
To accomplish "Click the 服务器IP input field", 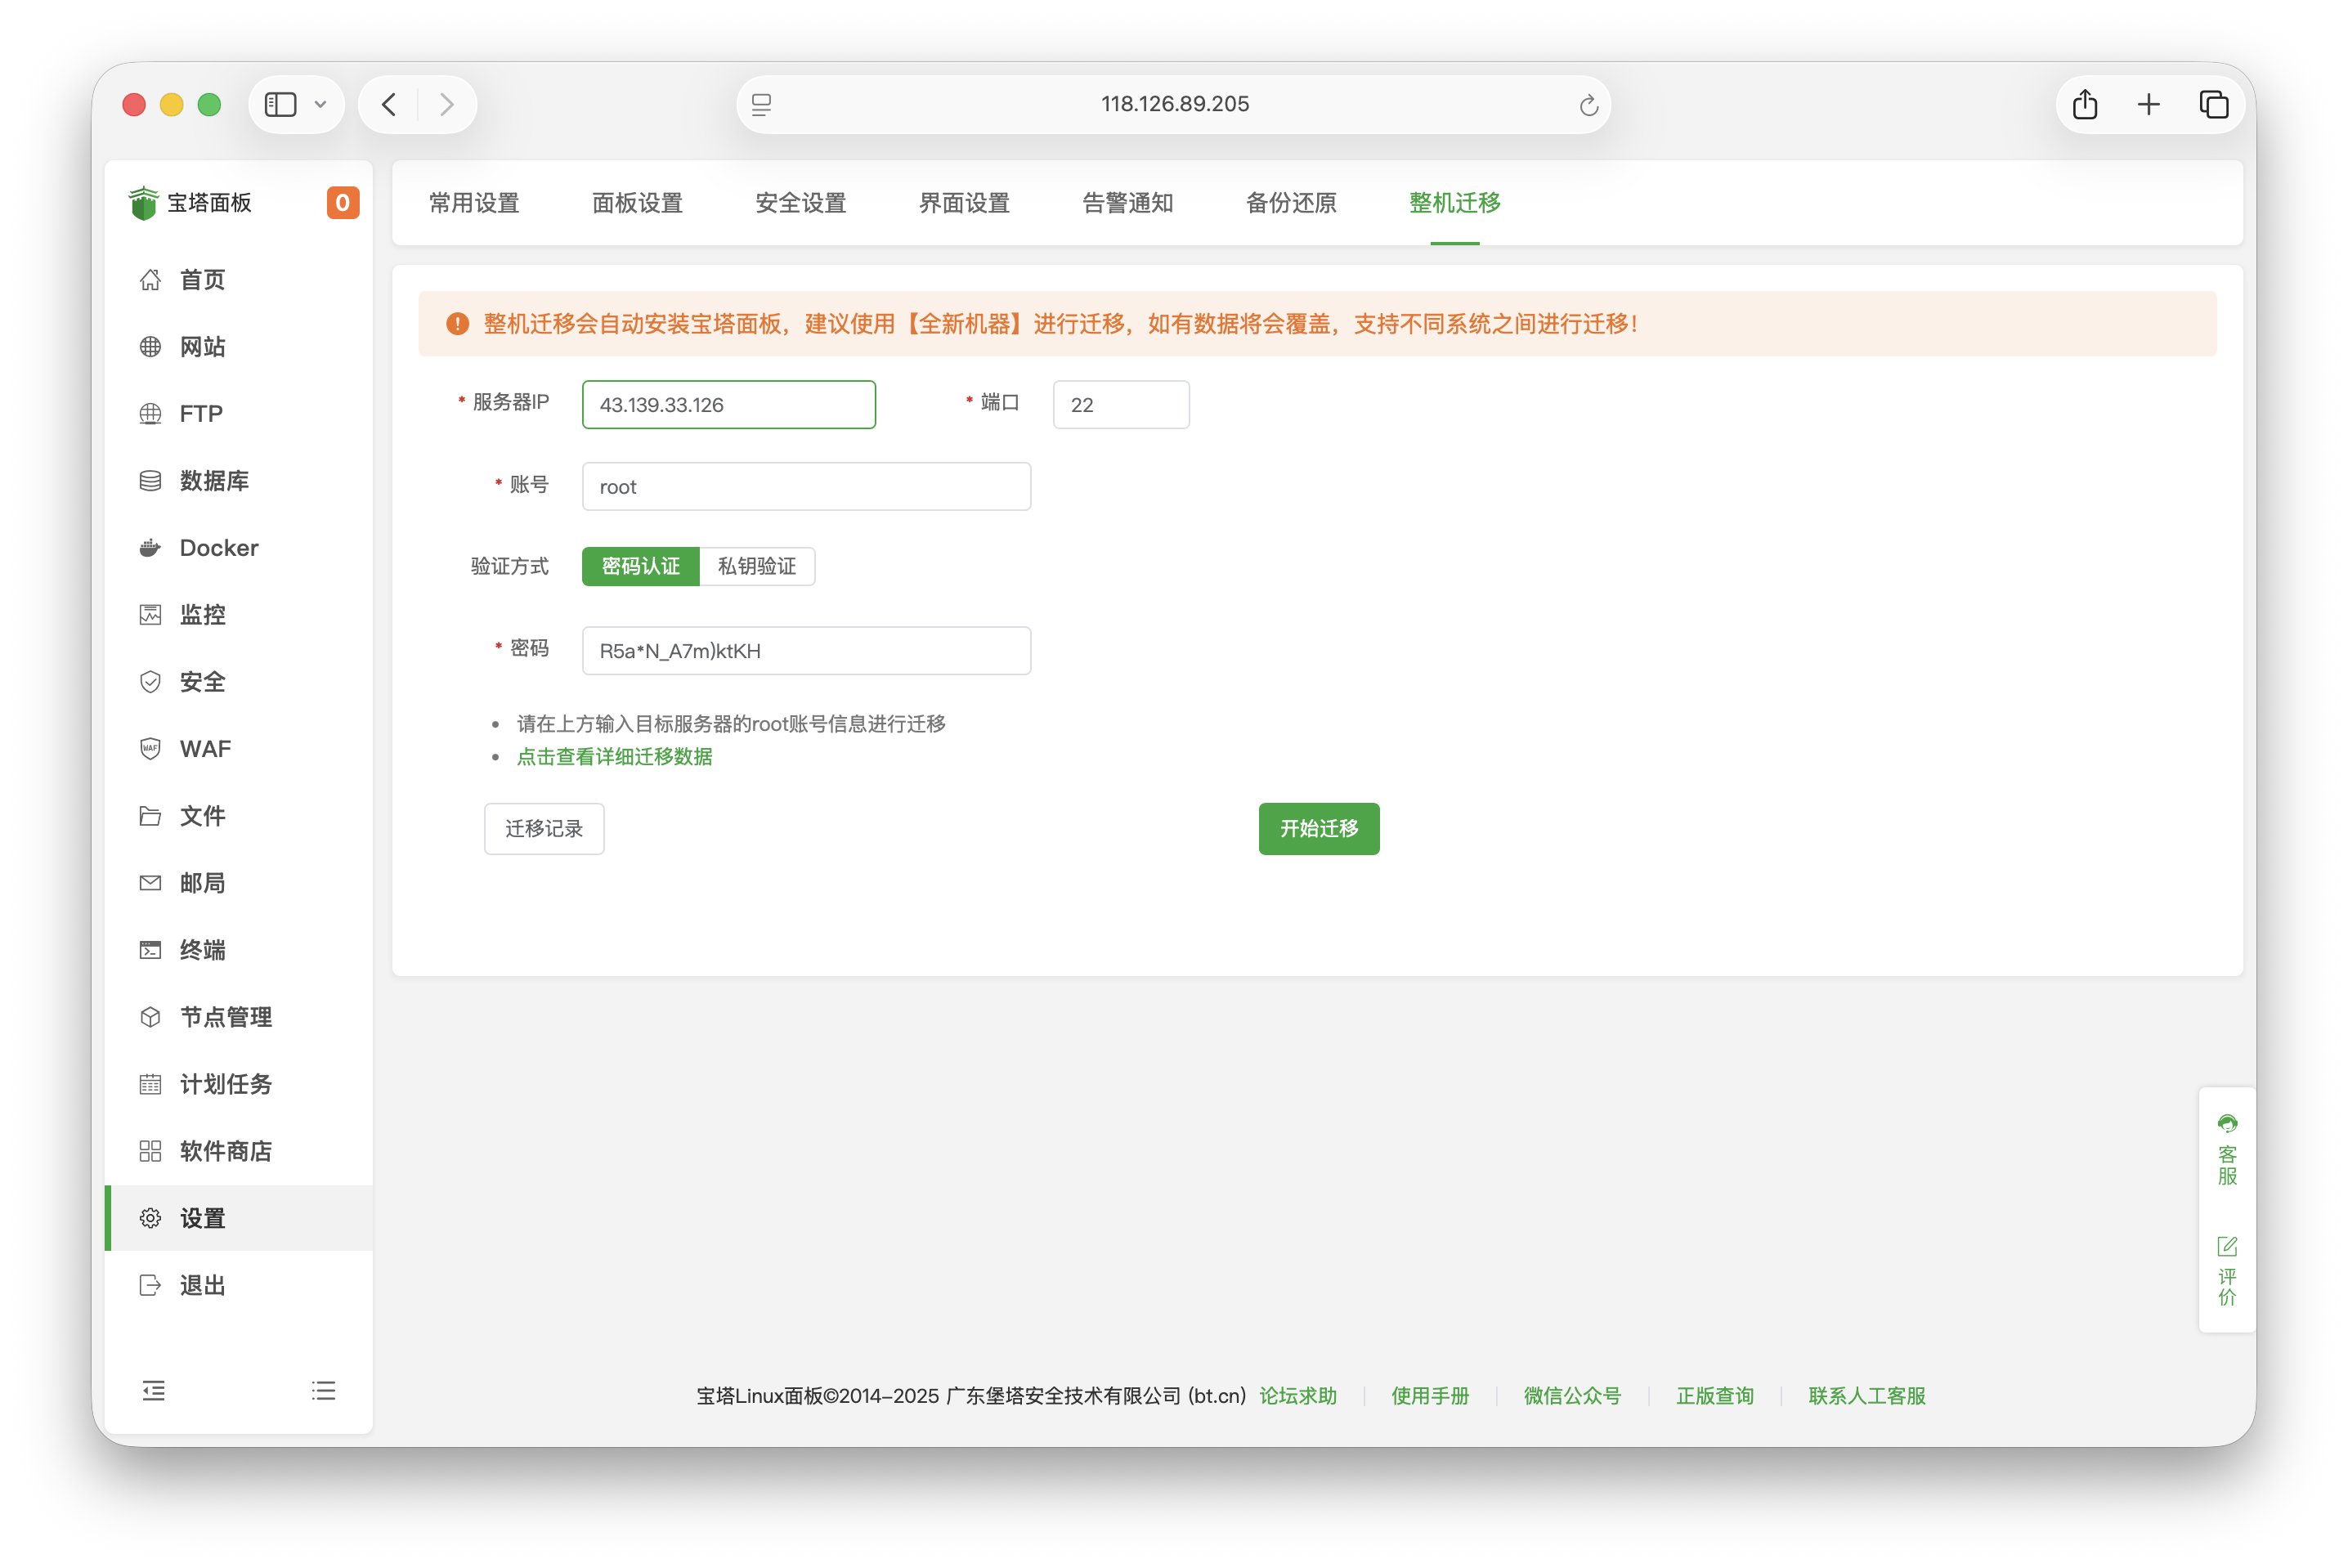I will click(728, 404).
